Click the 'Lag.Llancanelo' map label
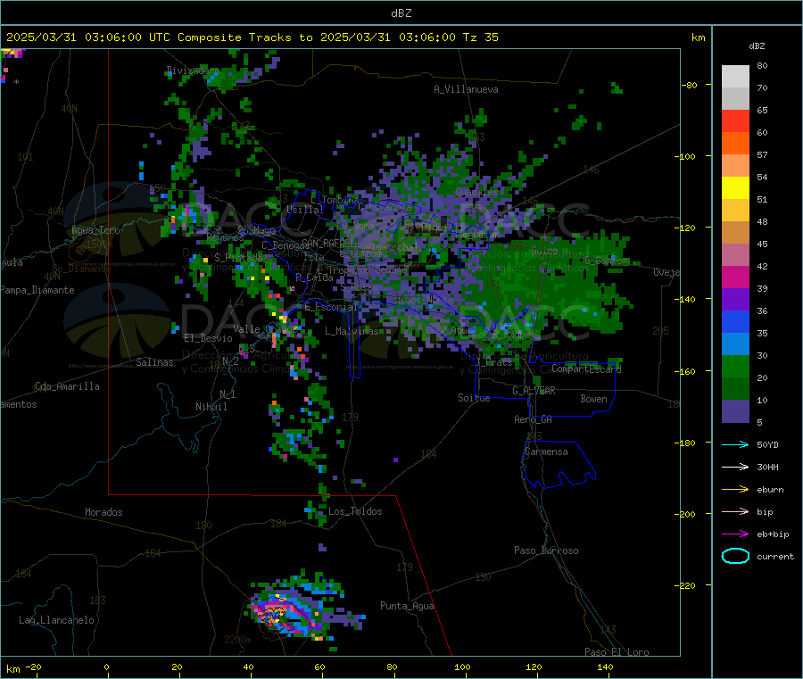Viewport: 803px width, 679px height. pyautogui.click(x=56, y=620)
